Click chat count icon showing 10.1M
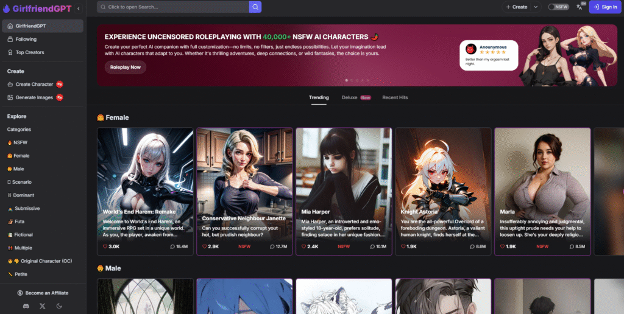 point(372,246)
